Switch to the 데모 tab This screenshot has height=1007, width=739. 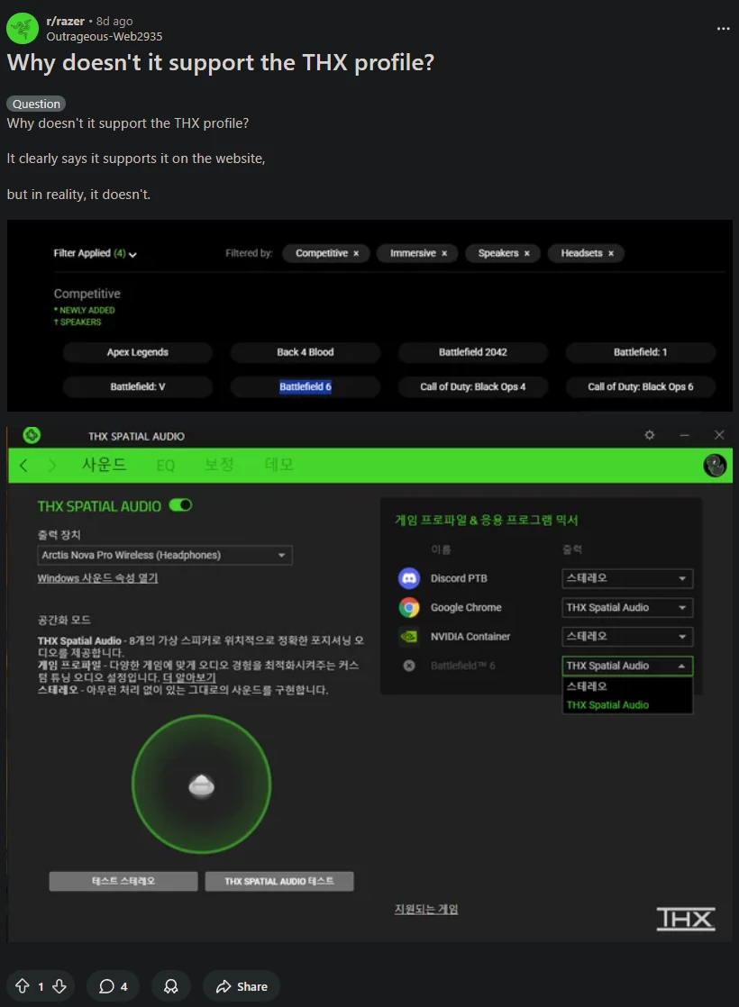[279, 465]
